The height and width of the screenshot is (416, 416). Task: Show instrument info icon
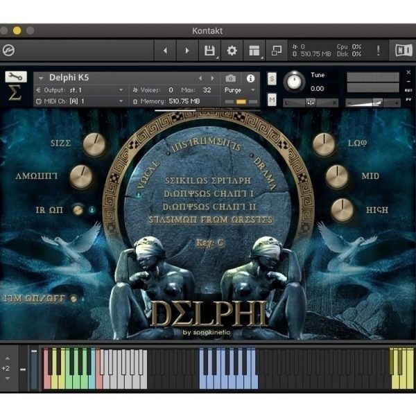click(250, 78)
